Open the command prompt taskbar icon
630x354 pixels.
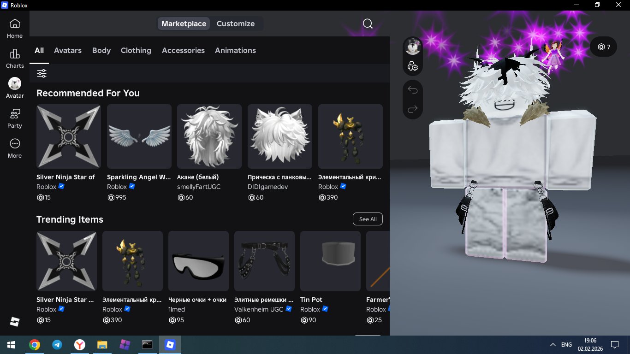[147, 345]
